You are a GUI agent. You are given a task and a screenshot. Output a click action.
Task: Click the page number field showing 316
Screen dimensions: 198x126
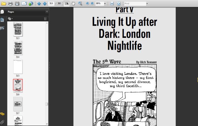pos(51,3)
